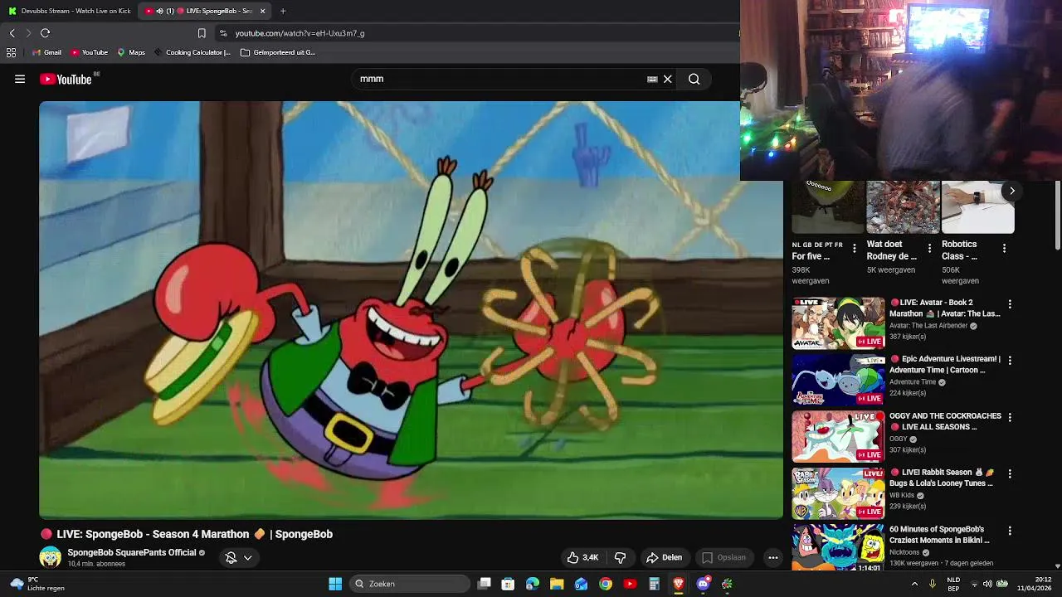Go back in browser history
The width and height of the screenshot is (1062, 597).
(12, 33)
